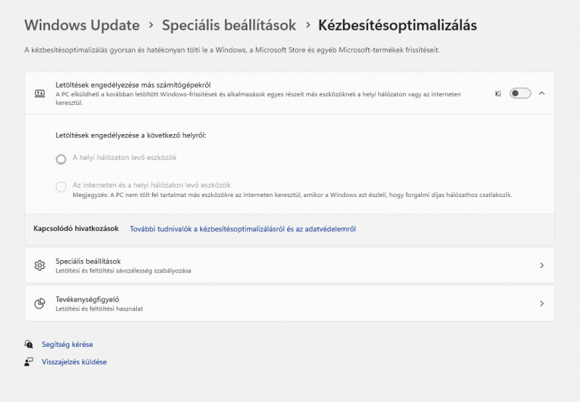The image size is (580, 402).
Task: Go back to Windows Update breadcrumb
Action: 82,25
